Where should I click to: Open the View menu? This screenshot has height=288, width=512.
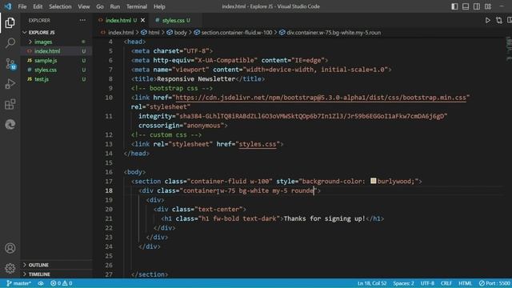click(83, 6)
